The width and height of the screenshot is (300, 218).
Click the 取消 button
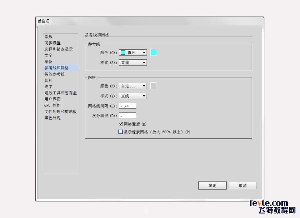[x=243, y=186]
